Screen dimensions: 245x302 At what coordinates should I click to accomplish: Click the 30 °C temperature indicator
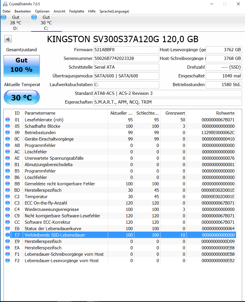pyautogui.click(x=22, y=97)
